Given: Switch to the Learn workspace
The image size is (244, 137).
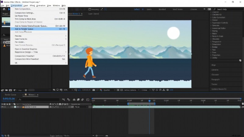Looking at the screenshot, I should pos(149,9).
